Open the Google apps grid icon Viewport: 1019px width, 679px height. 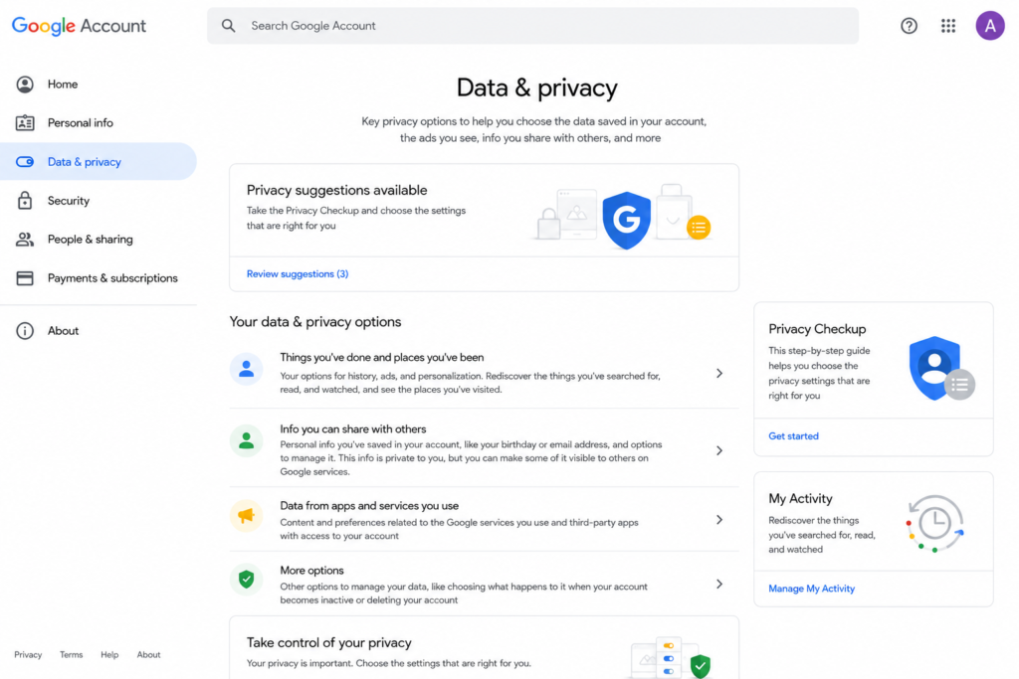[x=948, y=26]
